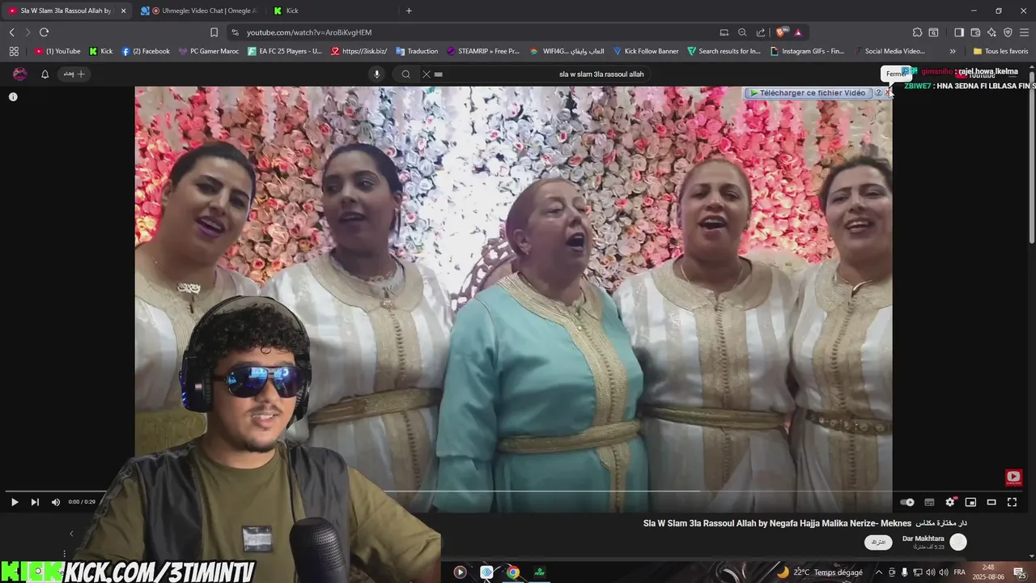Viewport: 1036px width, 583px height.
Task: Play the YouTube video
Action: (15, 502)
